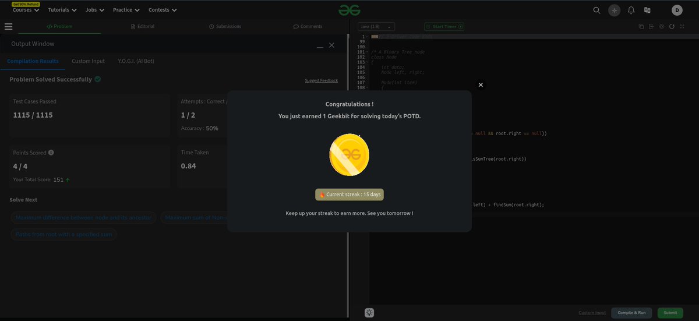Click the Custom Input link near Compile & Run

click(592, 313)
